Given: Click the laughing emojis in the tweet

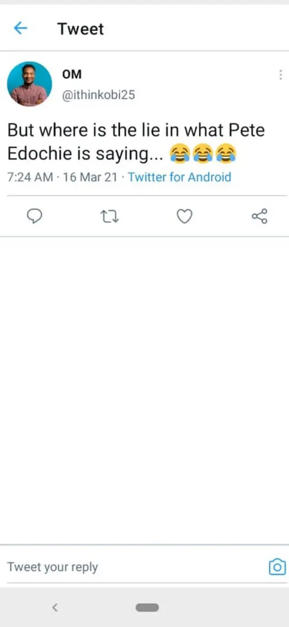Looking at the screenshot, I should point(203,155).
